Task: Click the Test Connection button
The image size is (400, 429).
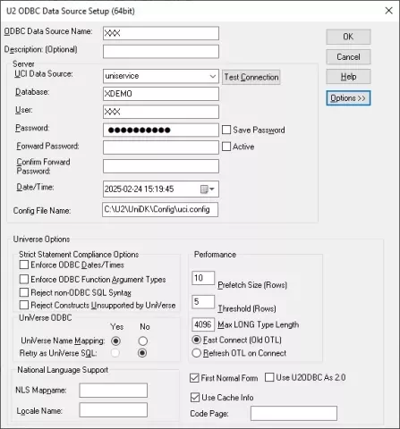Action: pyautogui.click(x=251, y=77)
